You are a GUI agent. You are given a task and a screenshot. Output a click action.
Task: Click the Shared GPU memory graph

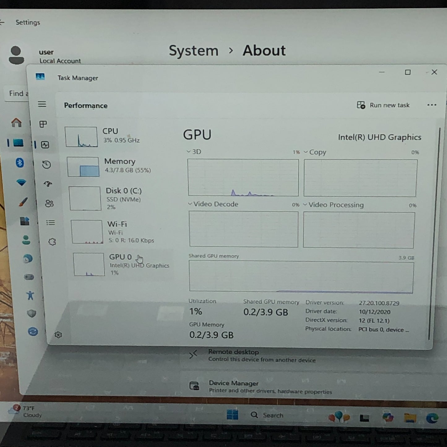click(301, 276)
